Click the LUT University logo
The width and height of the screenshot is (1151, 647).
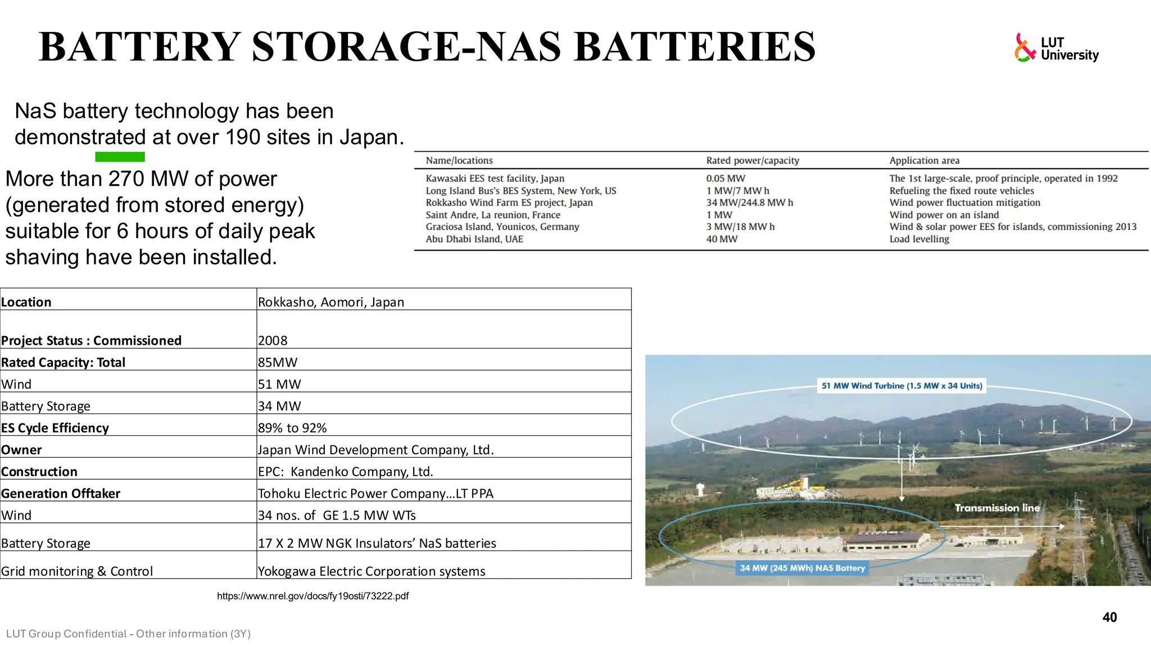click(x=1057, y=48)
